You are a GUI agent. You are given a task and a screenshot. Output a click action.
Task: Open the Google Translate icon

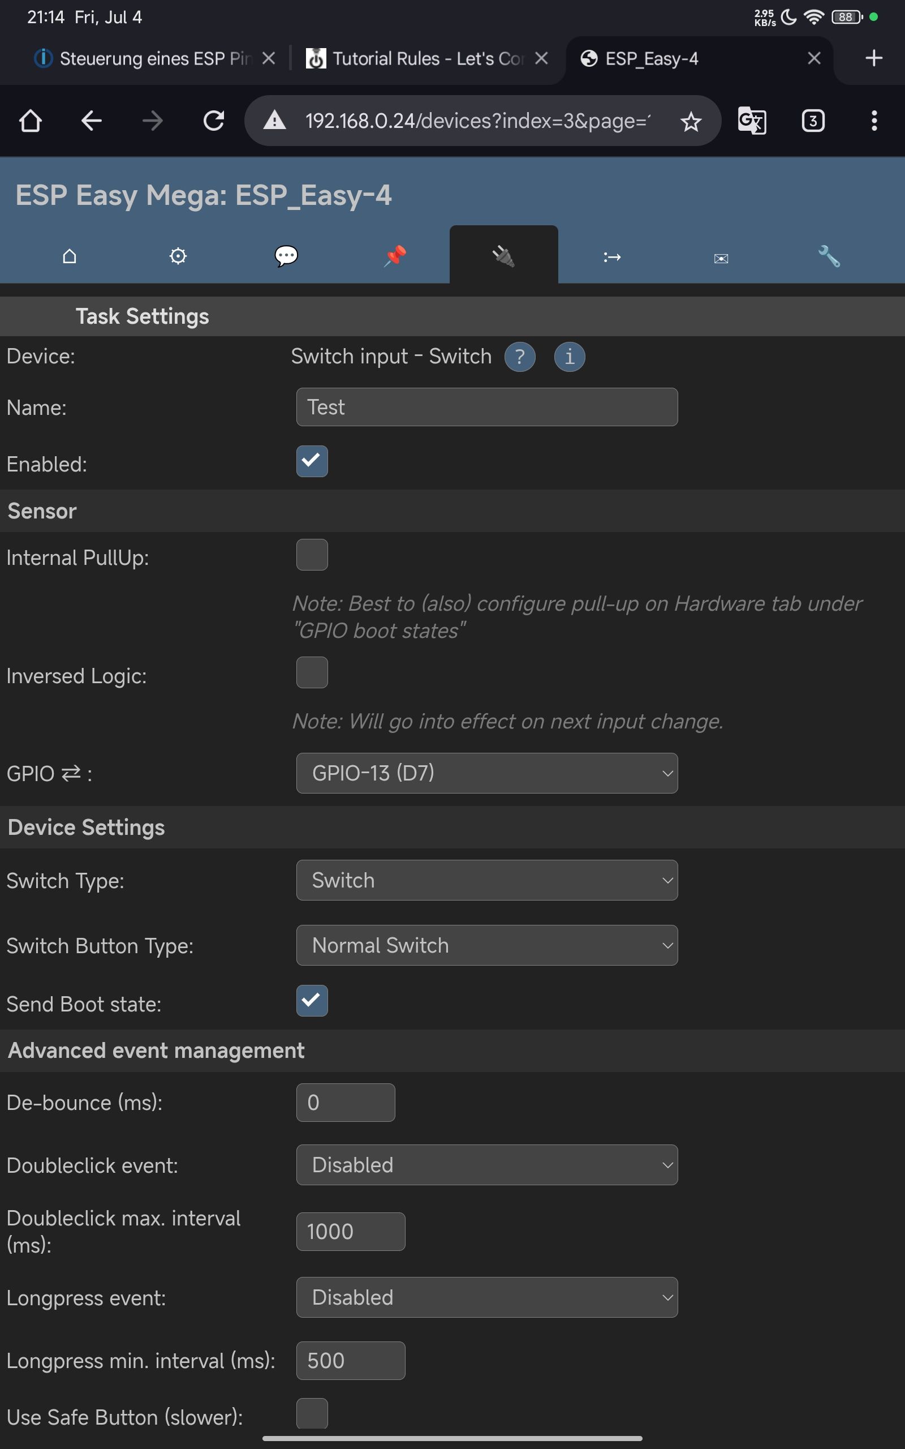(752, 121)
